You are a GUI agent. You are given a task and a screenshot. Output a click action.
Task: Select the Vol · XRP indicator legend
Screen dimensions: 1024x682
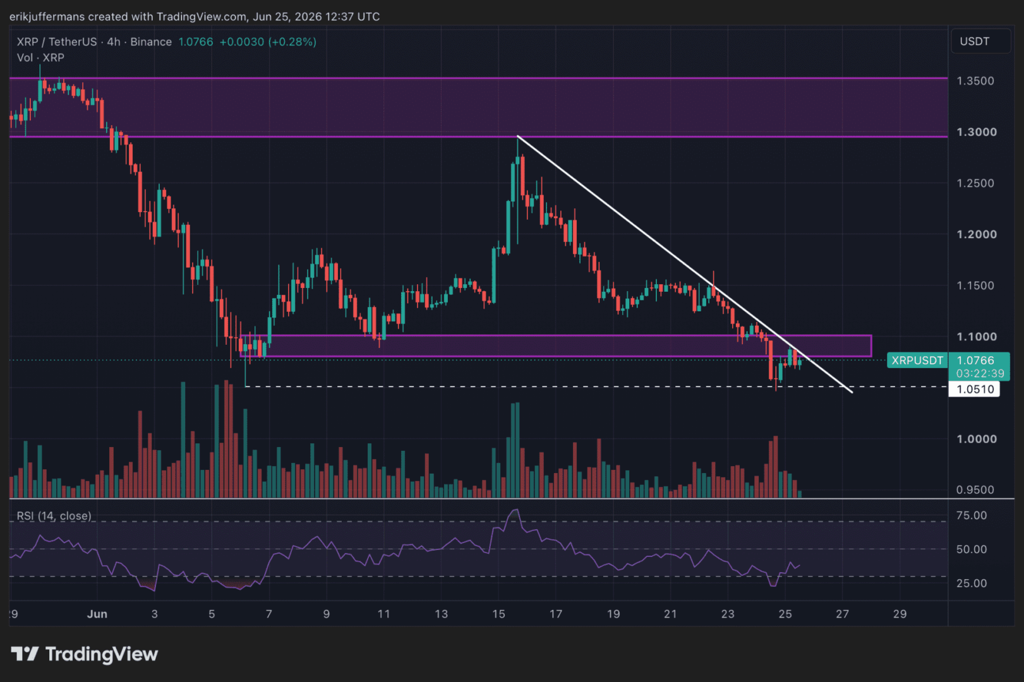[40, 57]
